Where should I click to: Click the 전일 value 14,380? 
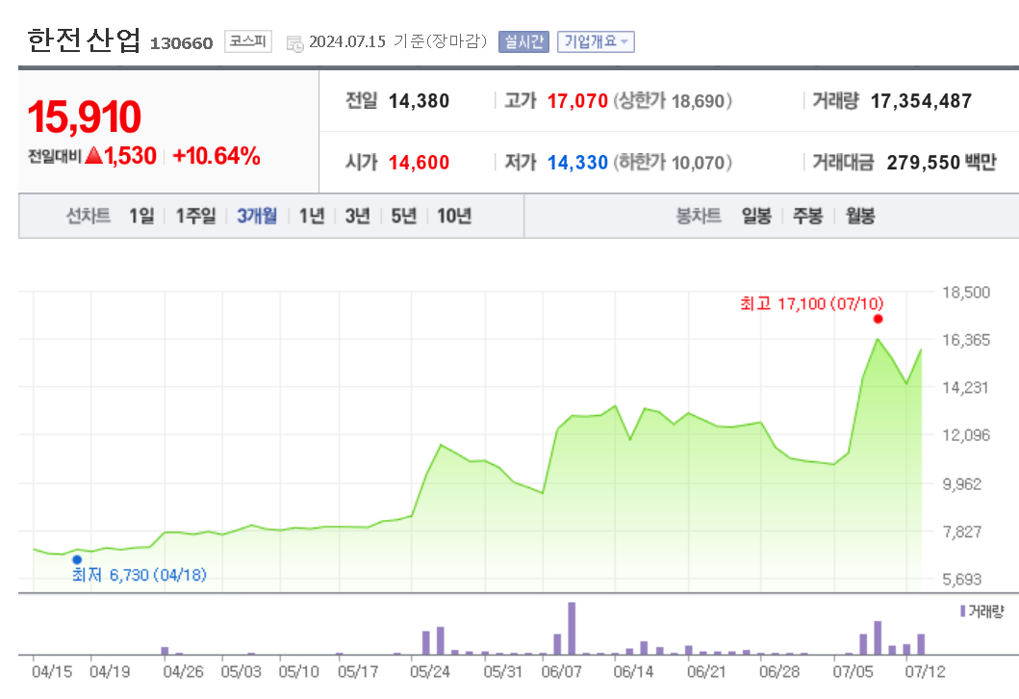[x=420, y=101]
